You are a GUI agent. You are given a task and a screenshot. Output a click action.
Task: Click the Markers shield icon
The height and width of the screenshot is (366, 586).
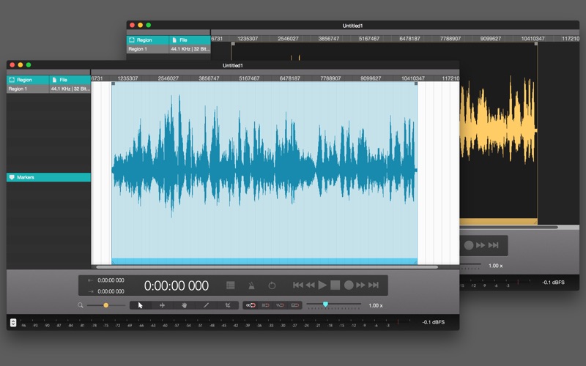[12, 177]
